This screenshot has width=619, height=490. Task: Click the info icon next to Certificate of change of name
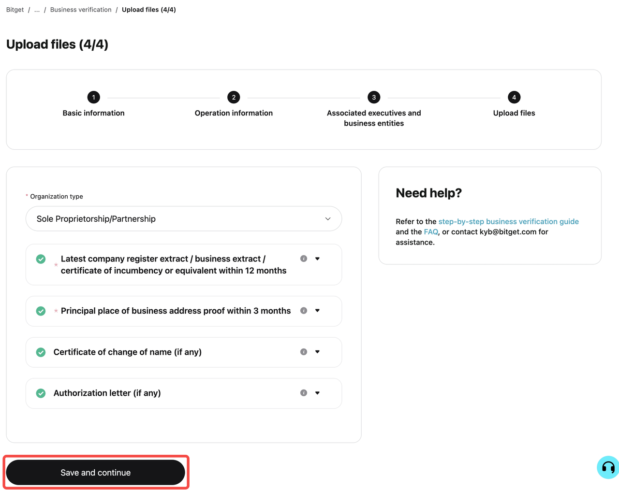coord(303,352)
